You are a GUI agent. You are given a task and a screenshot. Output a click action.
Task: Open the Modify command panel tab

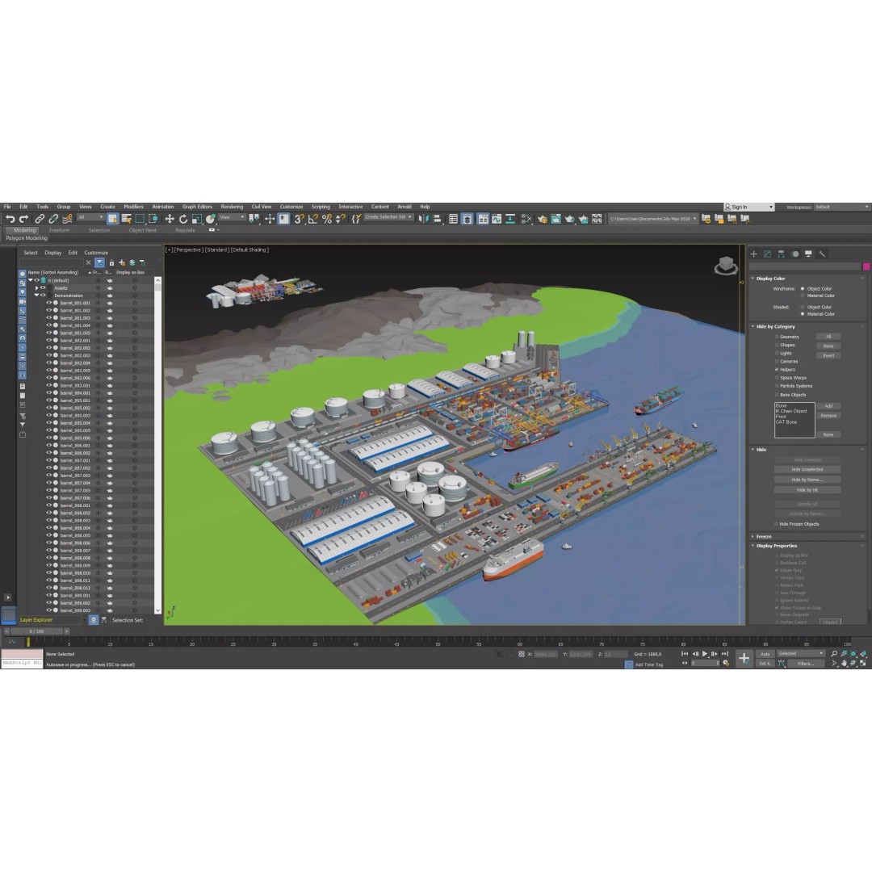(768, 254)
